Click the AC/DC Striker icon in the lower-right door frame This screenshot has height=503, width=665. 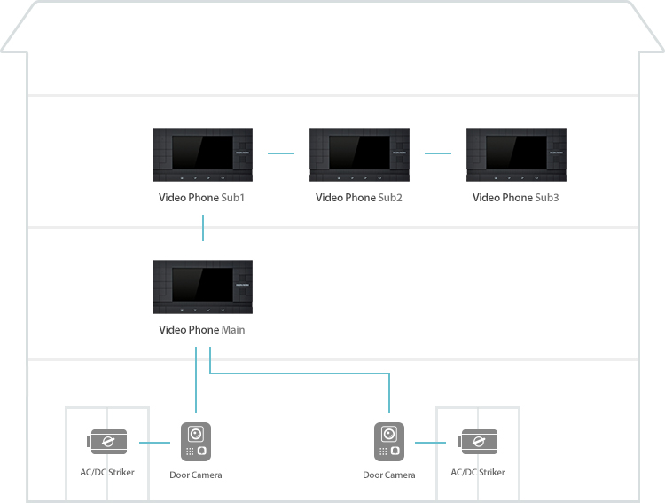coord(477,442)
